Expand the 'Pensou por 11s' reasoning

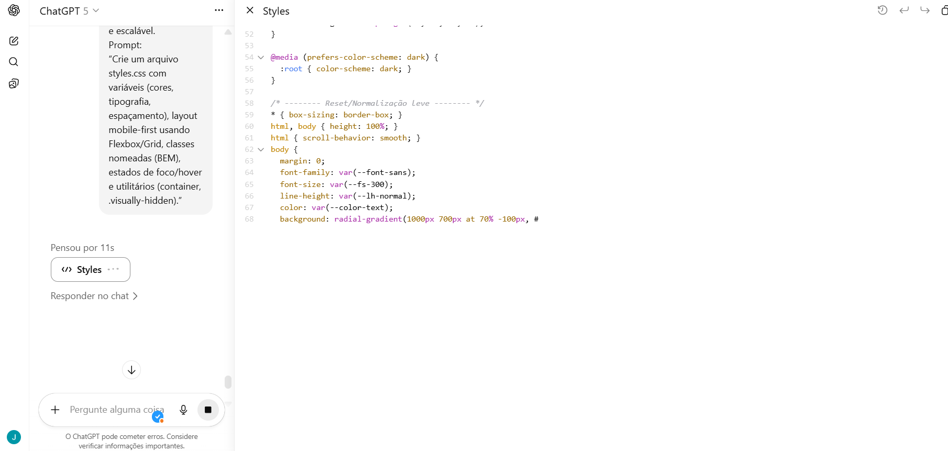click(x=82, y=248)
